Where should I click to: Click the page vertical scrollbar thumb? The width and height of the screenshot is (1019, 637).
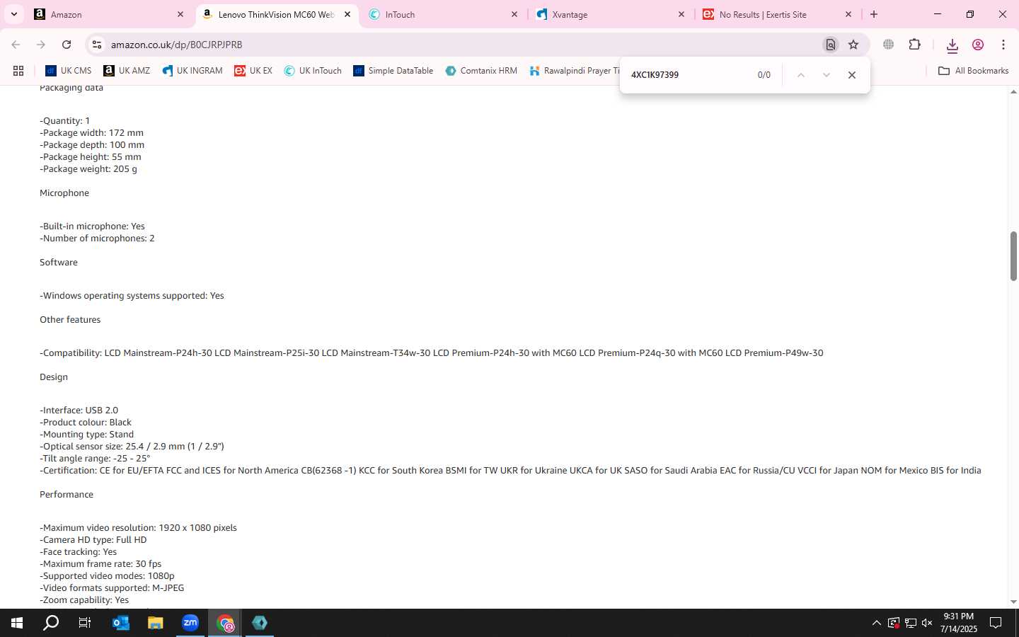click(1013, 256)
